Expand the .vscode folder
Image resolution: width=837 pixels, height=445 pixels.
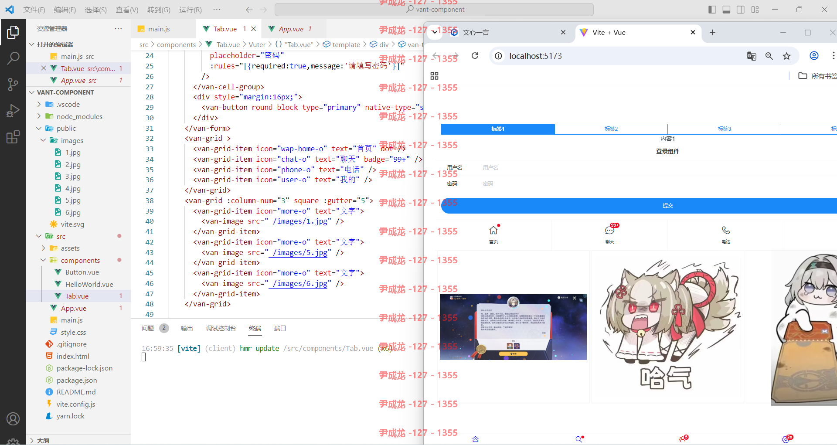[39, 104]
